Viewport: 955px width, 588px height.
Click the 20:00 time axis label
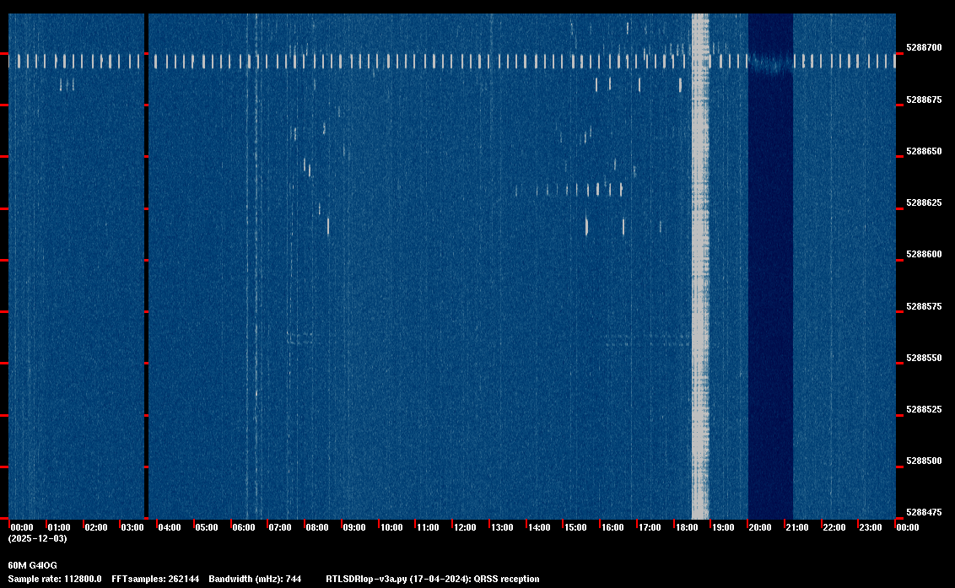pos(759,527)
